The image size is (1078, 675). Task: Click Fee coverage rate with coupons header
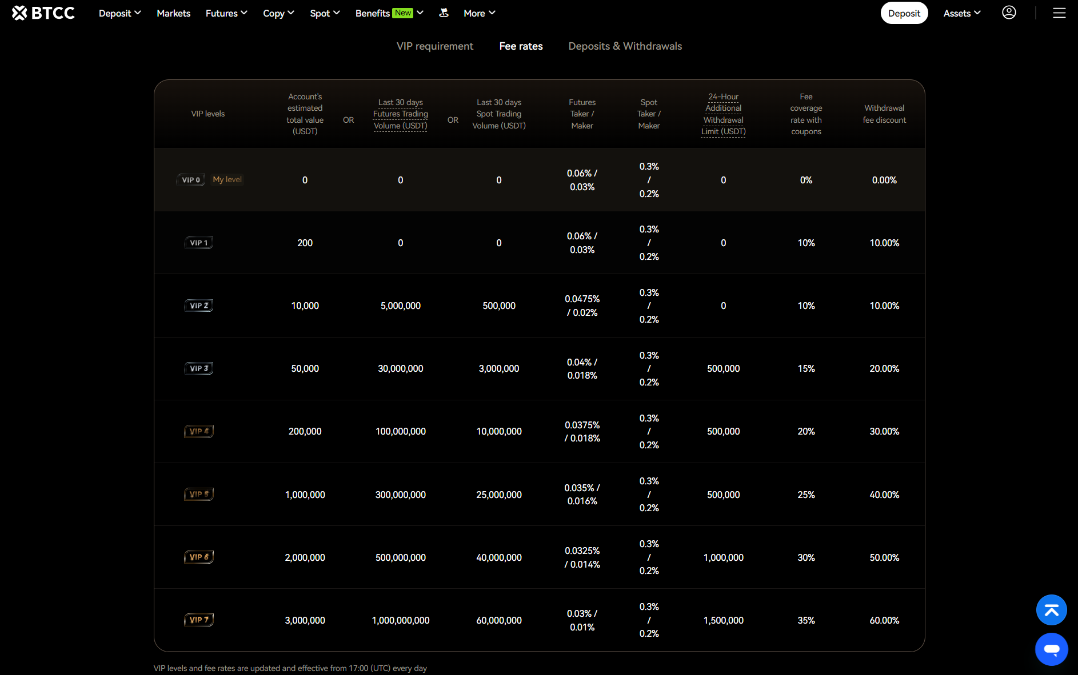click(x=806, y=114)
